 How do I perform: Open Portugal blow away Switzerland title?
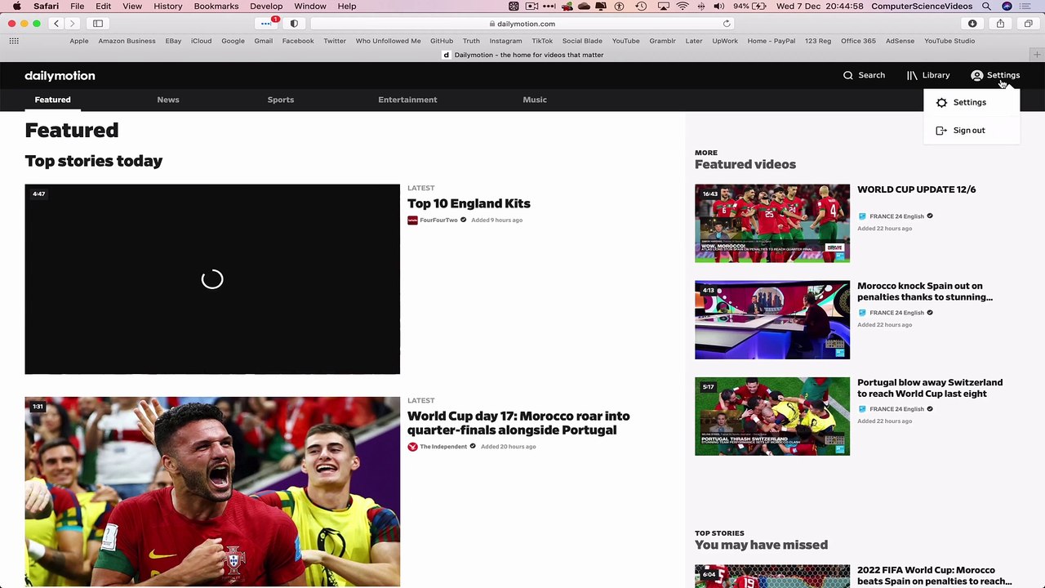point(930,388)
